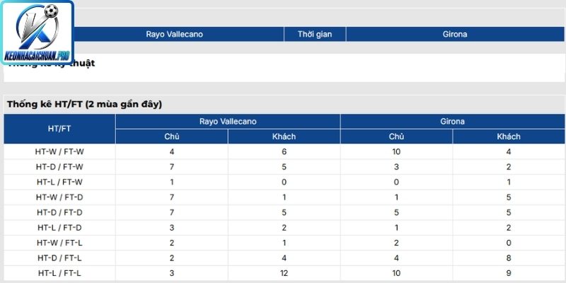This screenshot has height=283, width=566.
Task: Click the Girona header in top bar
Action: 455,34
